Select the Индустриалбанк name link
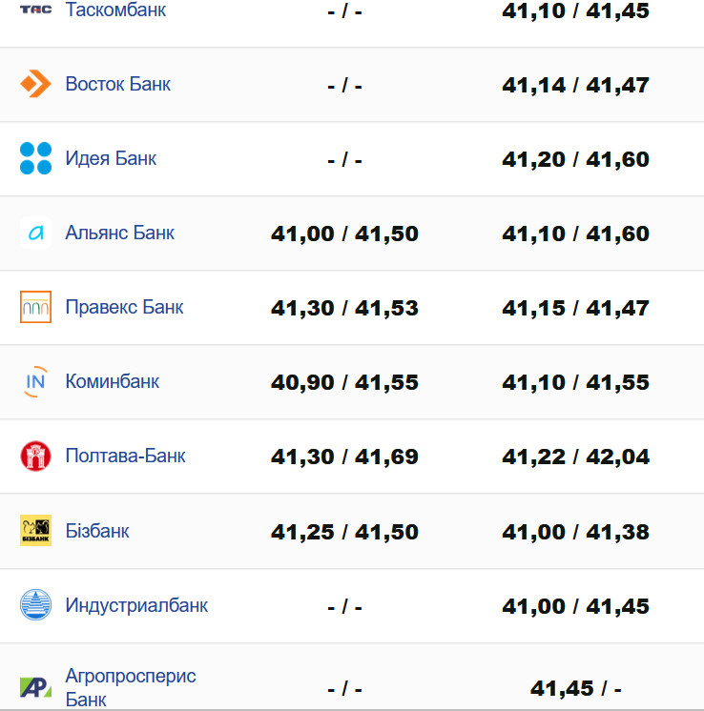 136,605
